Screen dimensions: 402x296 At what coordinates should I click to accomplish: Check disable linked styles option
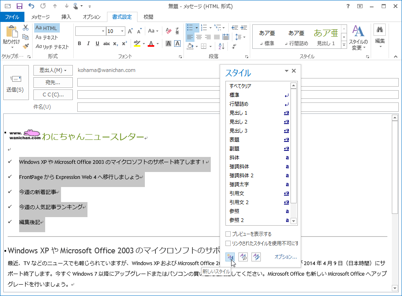pyautogui.click(x=228, y=243)
